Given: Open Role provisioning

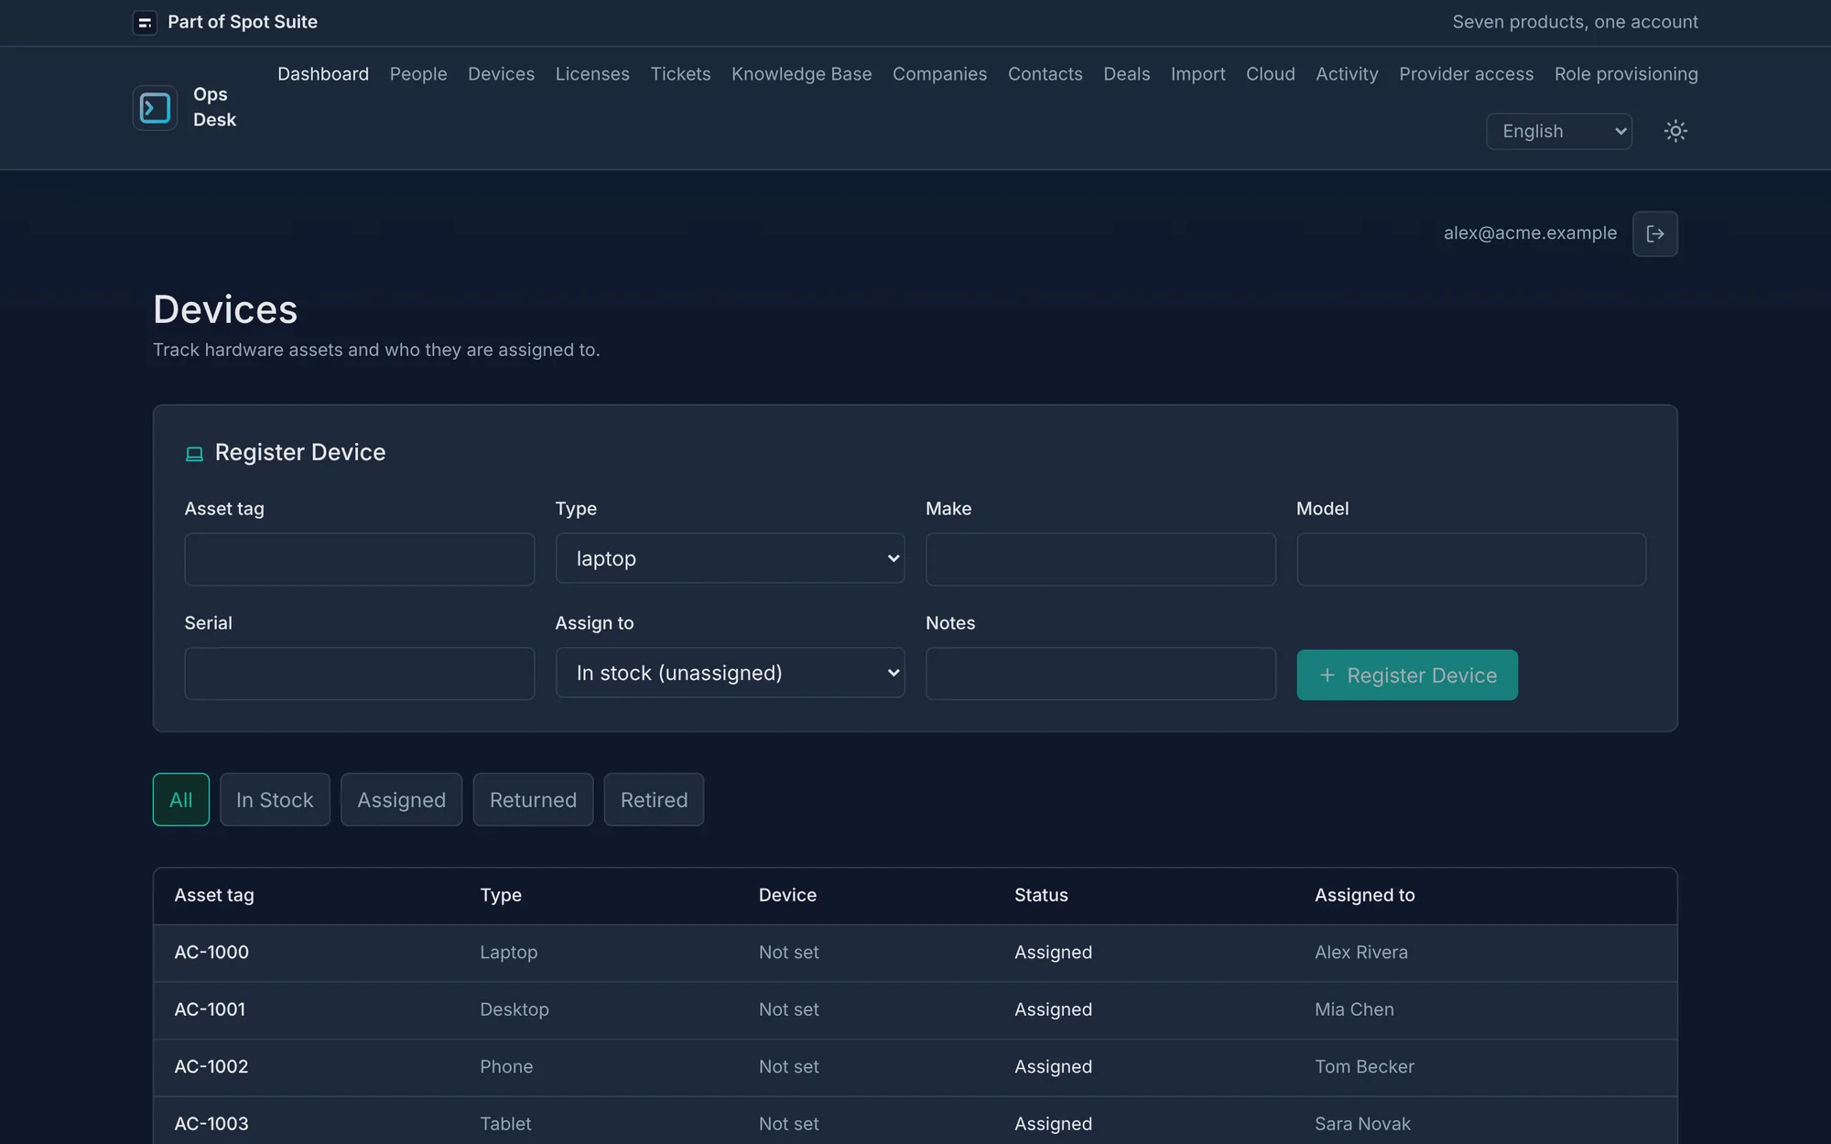Looking at the screenshot, I should 1626,74.
